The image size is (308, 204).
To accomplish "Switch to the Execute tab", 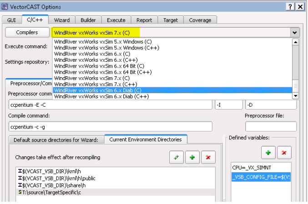I will point(116,20).
